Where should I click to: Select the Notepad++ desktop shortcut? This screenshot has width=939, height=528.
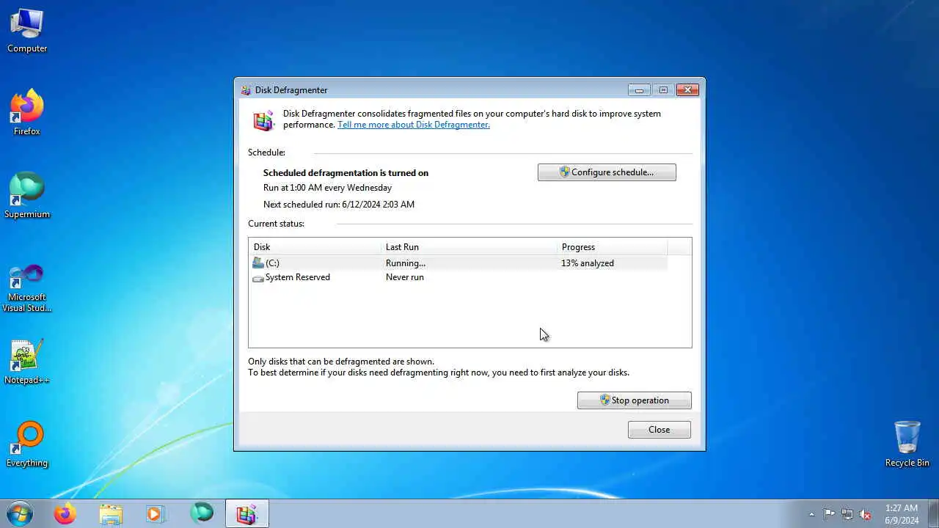[27, 362]
